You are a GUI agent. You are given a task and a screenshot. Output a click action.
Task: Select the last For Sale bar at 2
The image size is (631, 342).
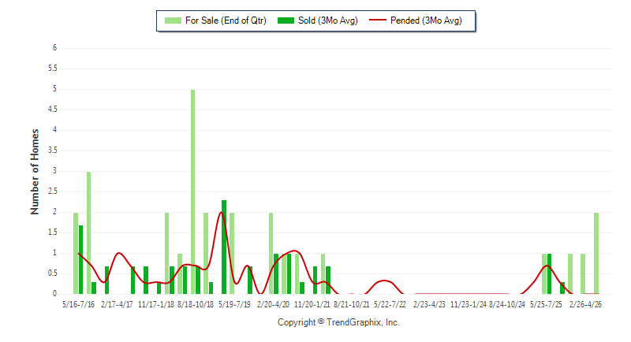point(596,253)
